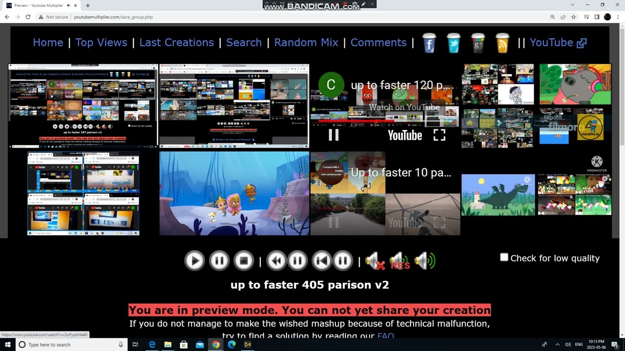
Task: Open media controls icon in toolbar
Action: click(586, 17)
